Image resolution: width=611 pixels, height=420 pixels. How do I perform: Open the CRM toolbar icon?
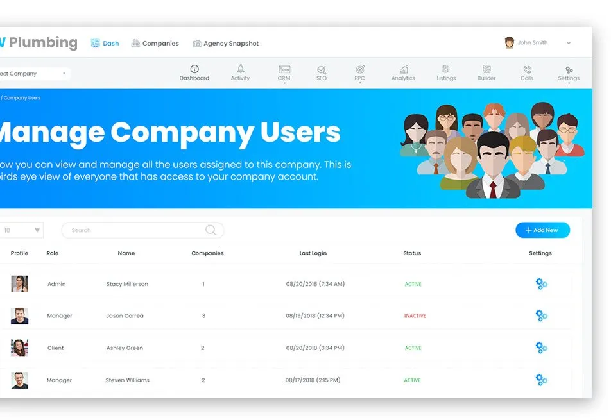tap(284, 69)
